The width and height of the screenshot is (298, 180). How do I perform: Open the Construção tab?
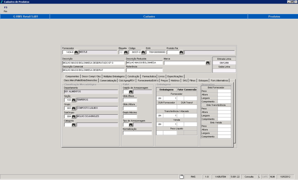tap(133, 76)
